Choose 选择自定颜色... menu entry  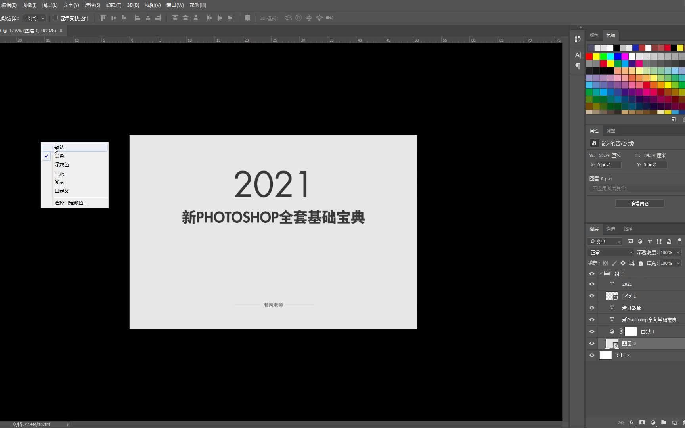(x=75, y=203)
